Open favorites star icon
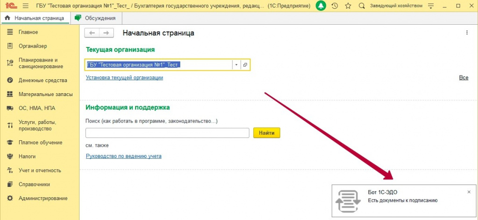The height and width of the screenshot is (220, 478). (x=348, y=6)
